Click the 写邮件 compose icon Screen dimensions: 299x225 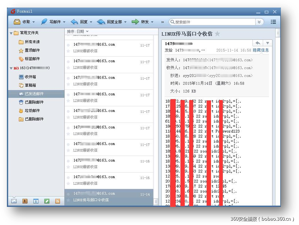44,22
